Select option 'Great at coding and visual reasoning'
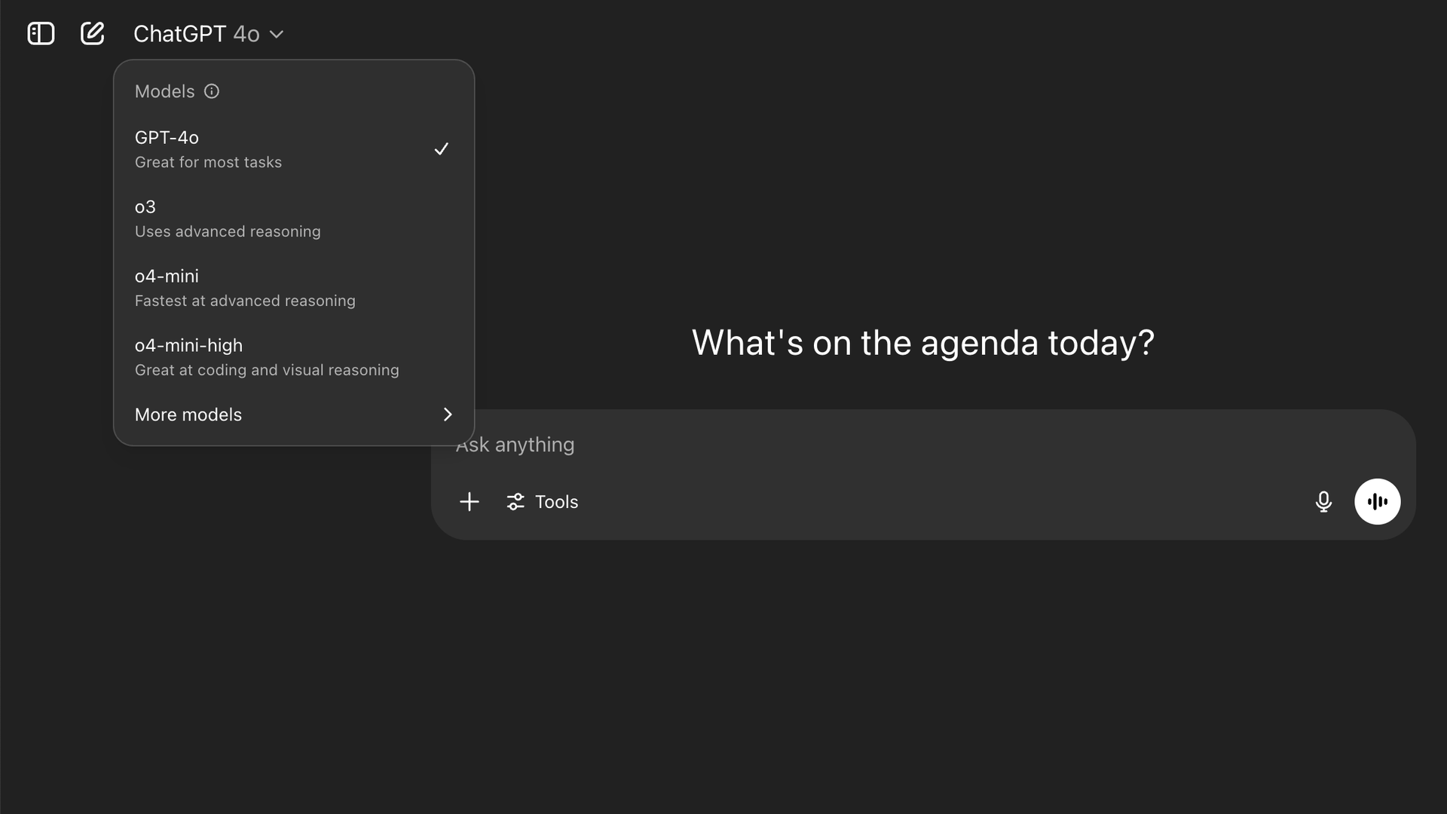 pos(267,370)
